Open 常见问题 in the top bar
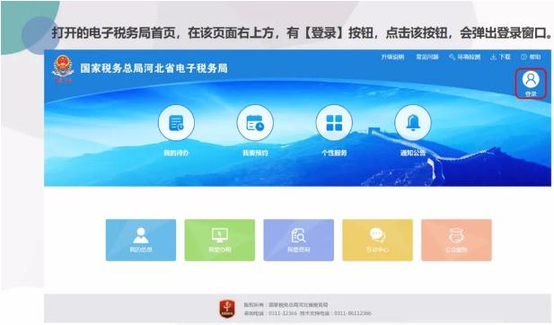 point(427,57)
